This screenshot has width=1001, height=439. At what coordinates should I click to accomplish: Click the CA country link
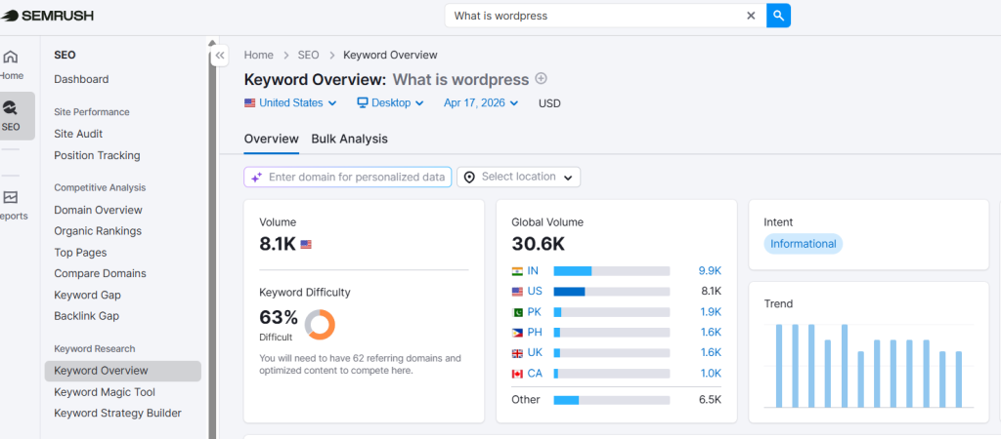535,374
